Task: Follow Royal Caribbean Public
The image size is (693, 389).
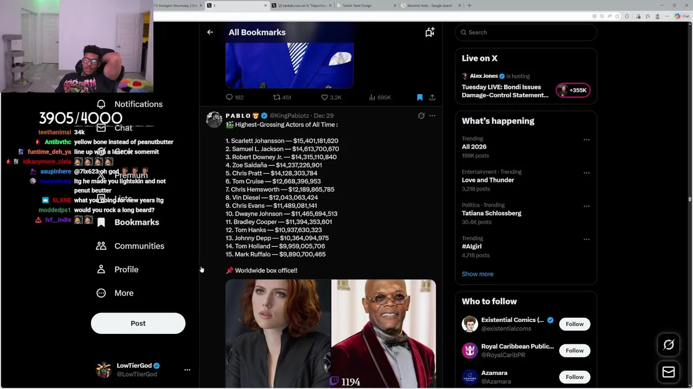Action: 574,351
